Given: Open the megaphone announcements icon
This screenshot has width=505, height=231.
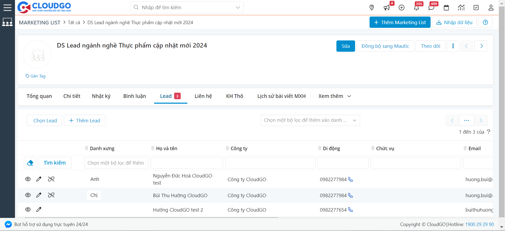Looking at the screenshot, I should 386,8.
